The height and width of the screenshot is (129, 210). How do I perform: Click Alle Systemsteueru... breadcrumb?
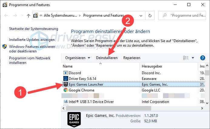60,15
